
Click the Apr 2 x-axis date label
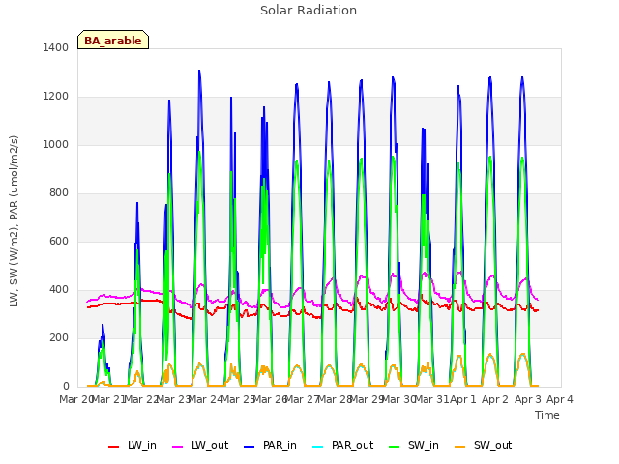(x=495, y=399)
